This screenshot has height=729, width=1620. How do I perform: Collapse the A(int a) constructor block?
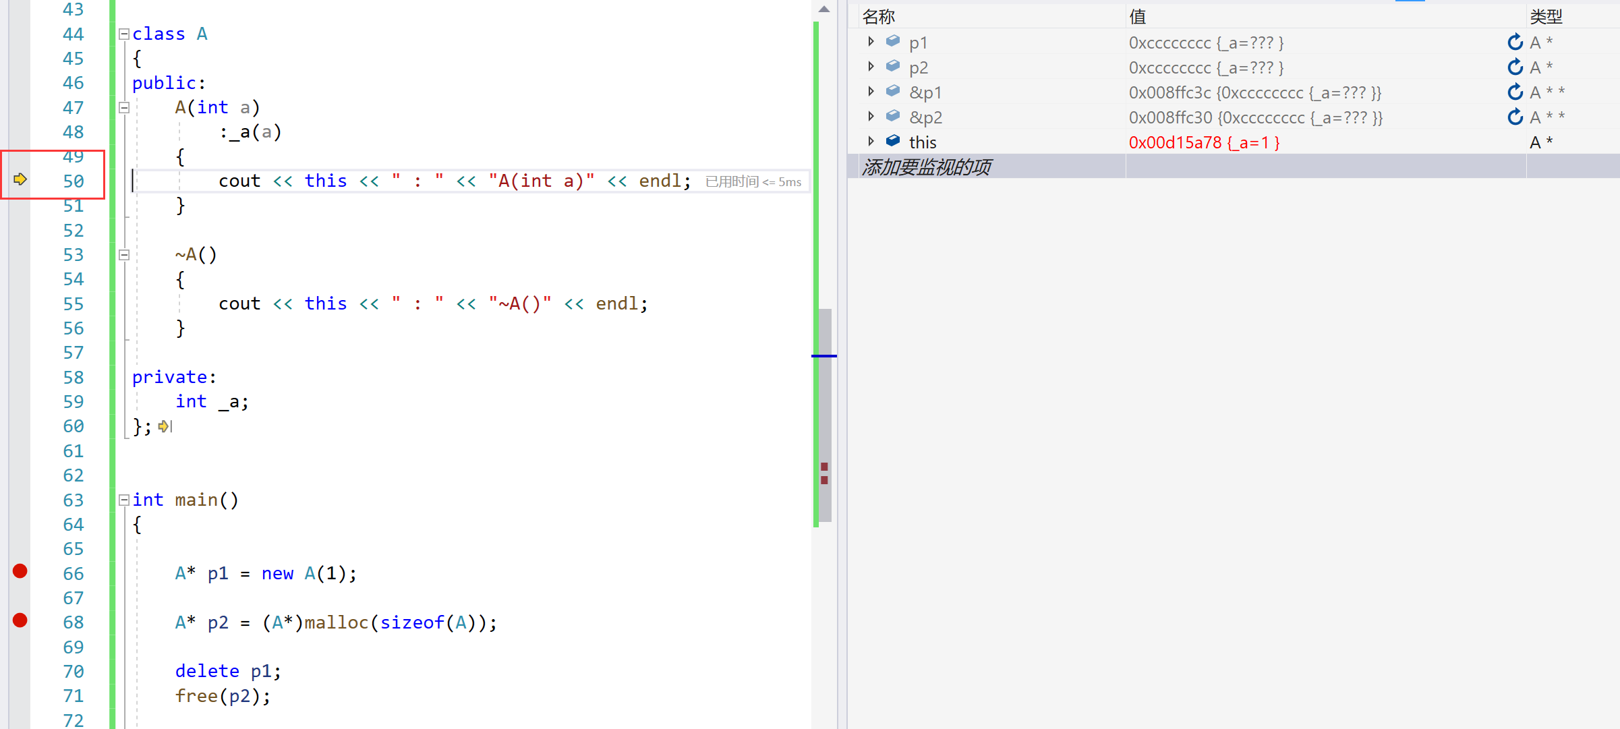click(x=124, y=107)
